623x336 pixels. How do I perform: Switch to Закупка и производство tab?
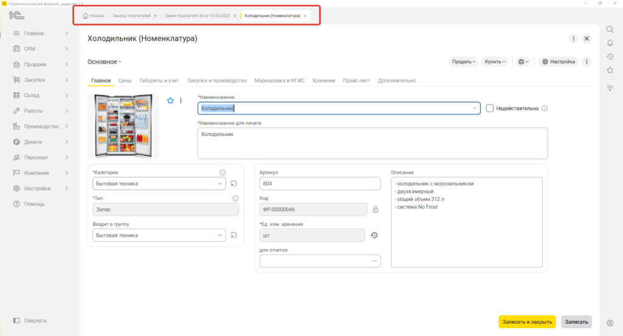(217, 81)
